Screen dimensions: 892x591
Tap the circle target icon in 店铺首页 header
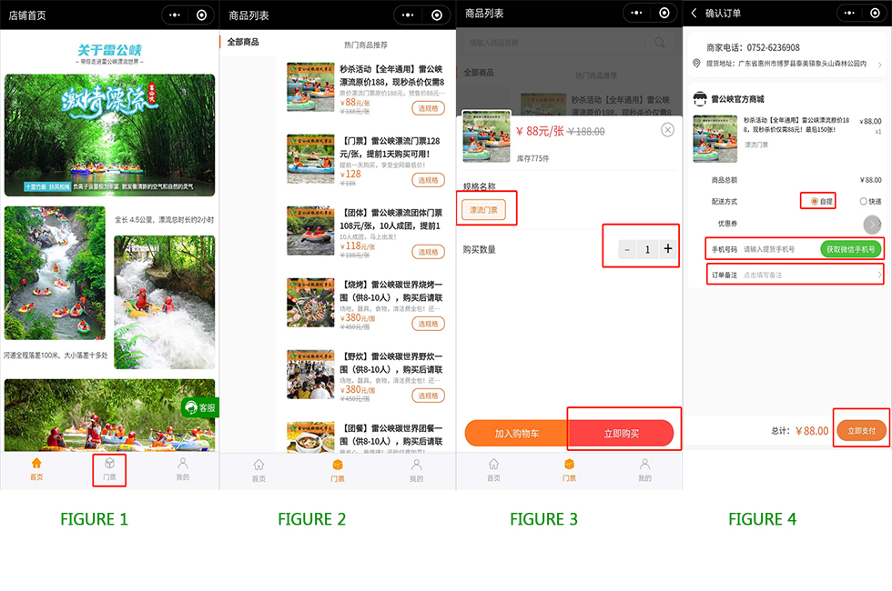[x=201, y=15]
